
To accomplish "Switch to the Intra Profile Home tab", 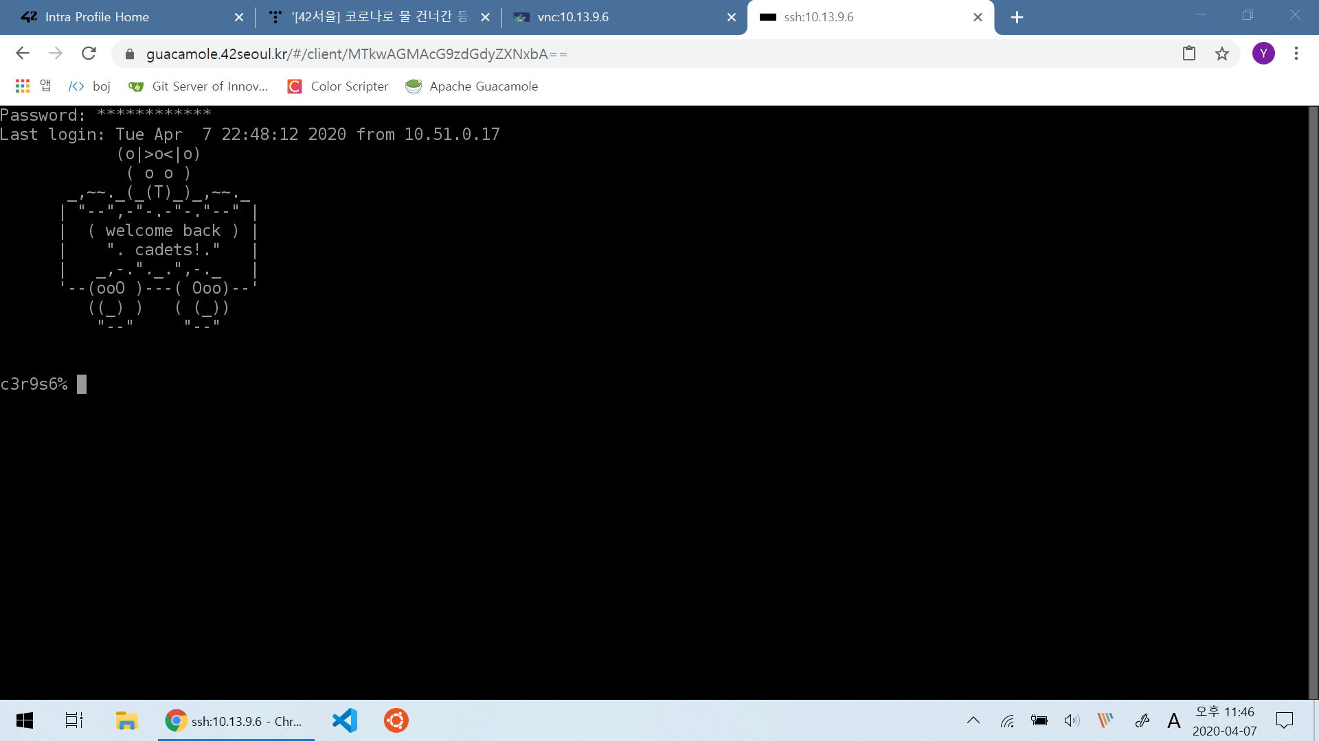I will [x=96, y=17].
